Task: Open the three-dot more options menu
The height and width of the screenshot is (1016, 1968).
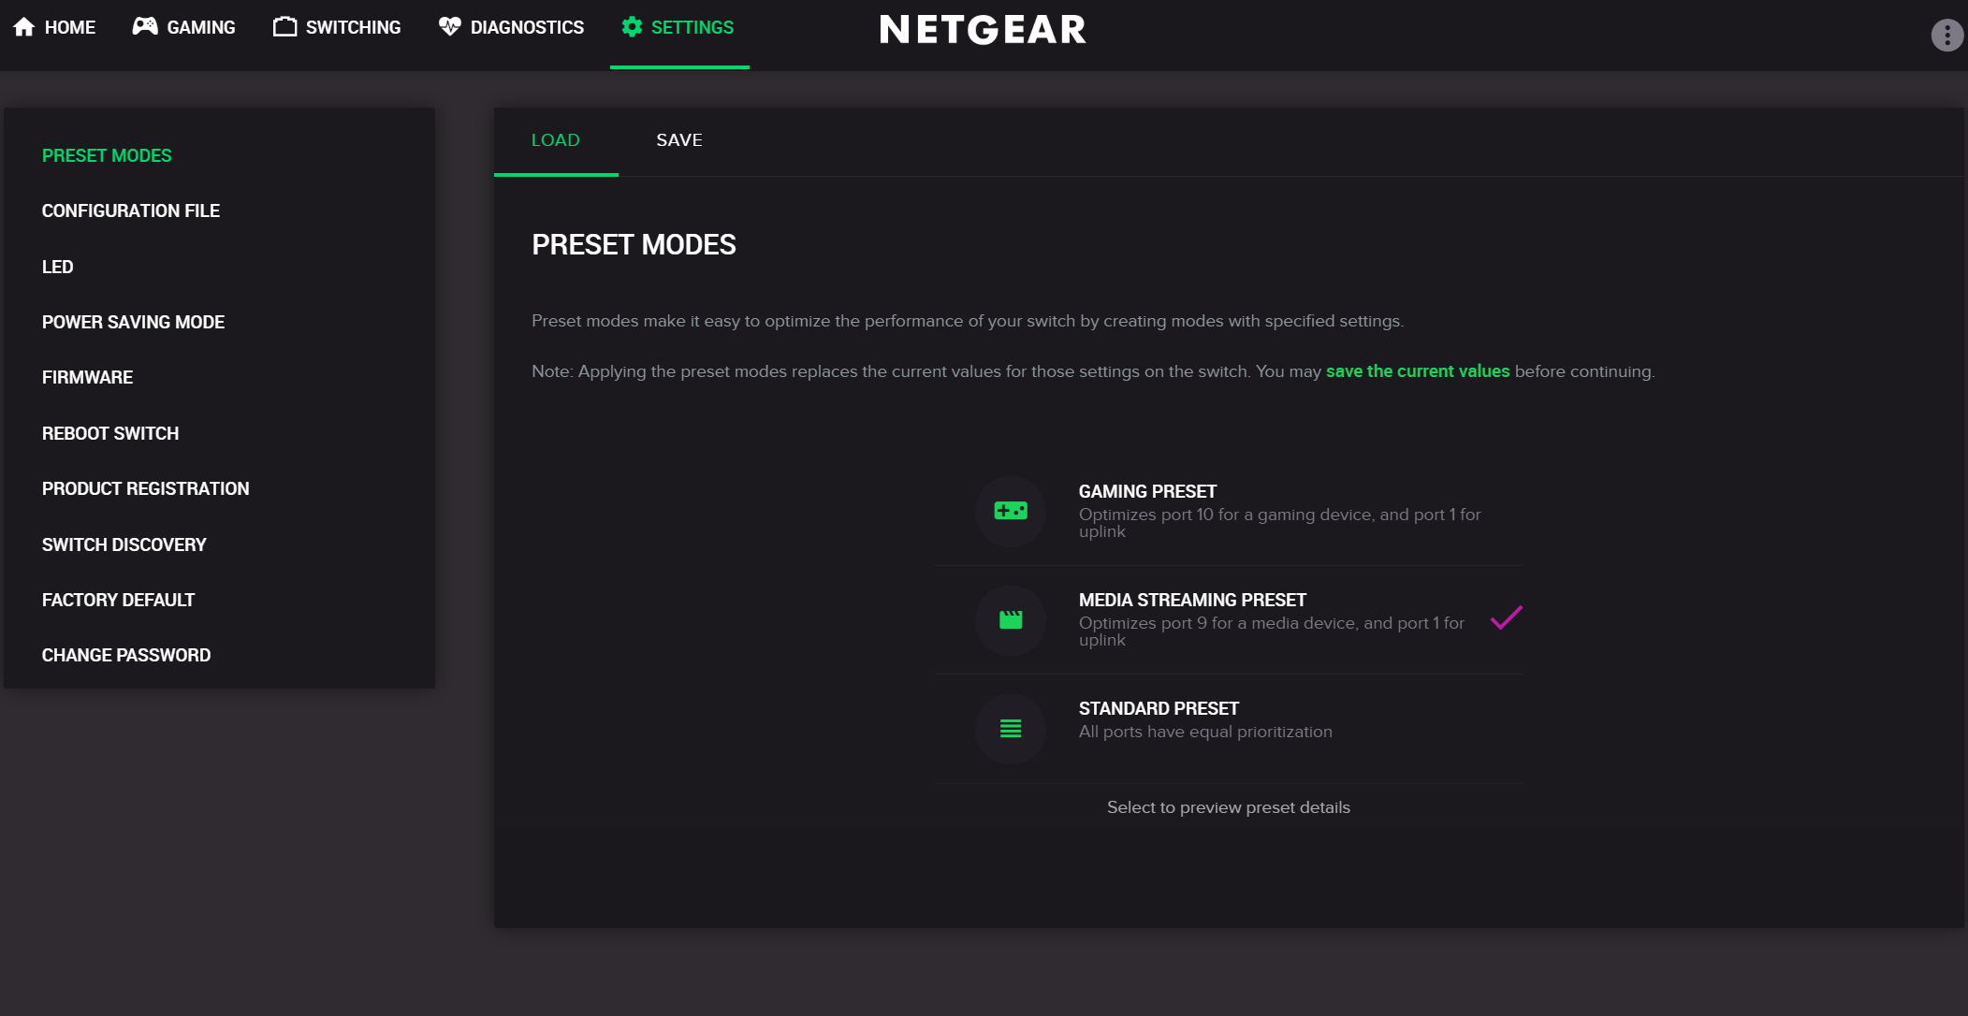Action: pyautogui.click(x=1946, y=36)
